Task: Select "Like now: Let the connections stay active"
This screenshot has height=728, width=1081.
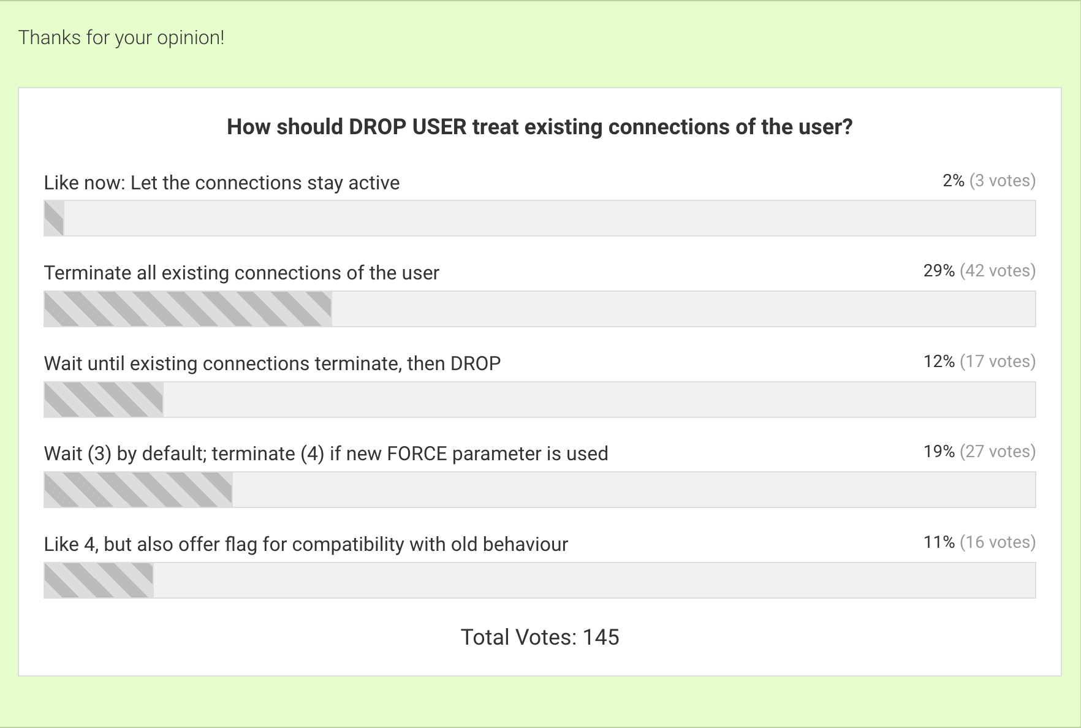Action: click(222, 183)
